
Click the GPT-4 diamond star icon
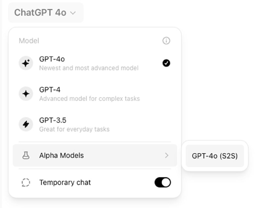point(26,94)
